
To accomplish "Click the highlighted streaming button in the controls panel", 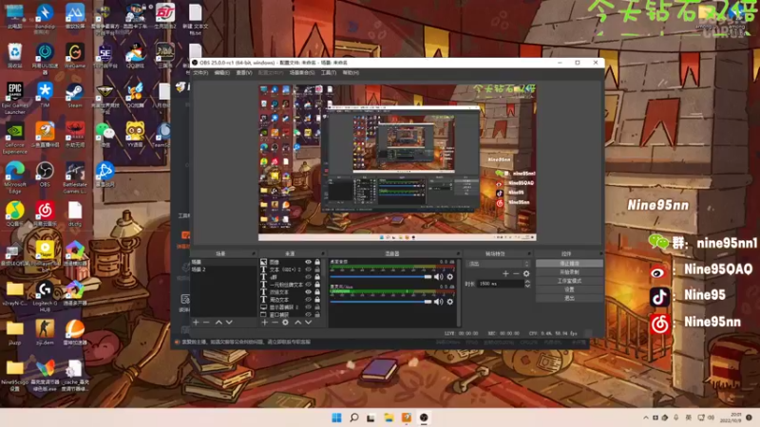I will pos(569,264).
